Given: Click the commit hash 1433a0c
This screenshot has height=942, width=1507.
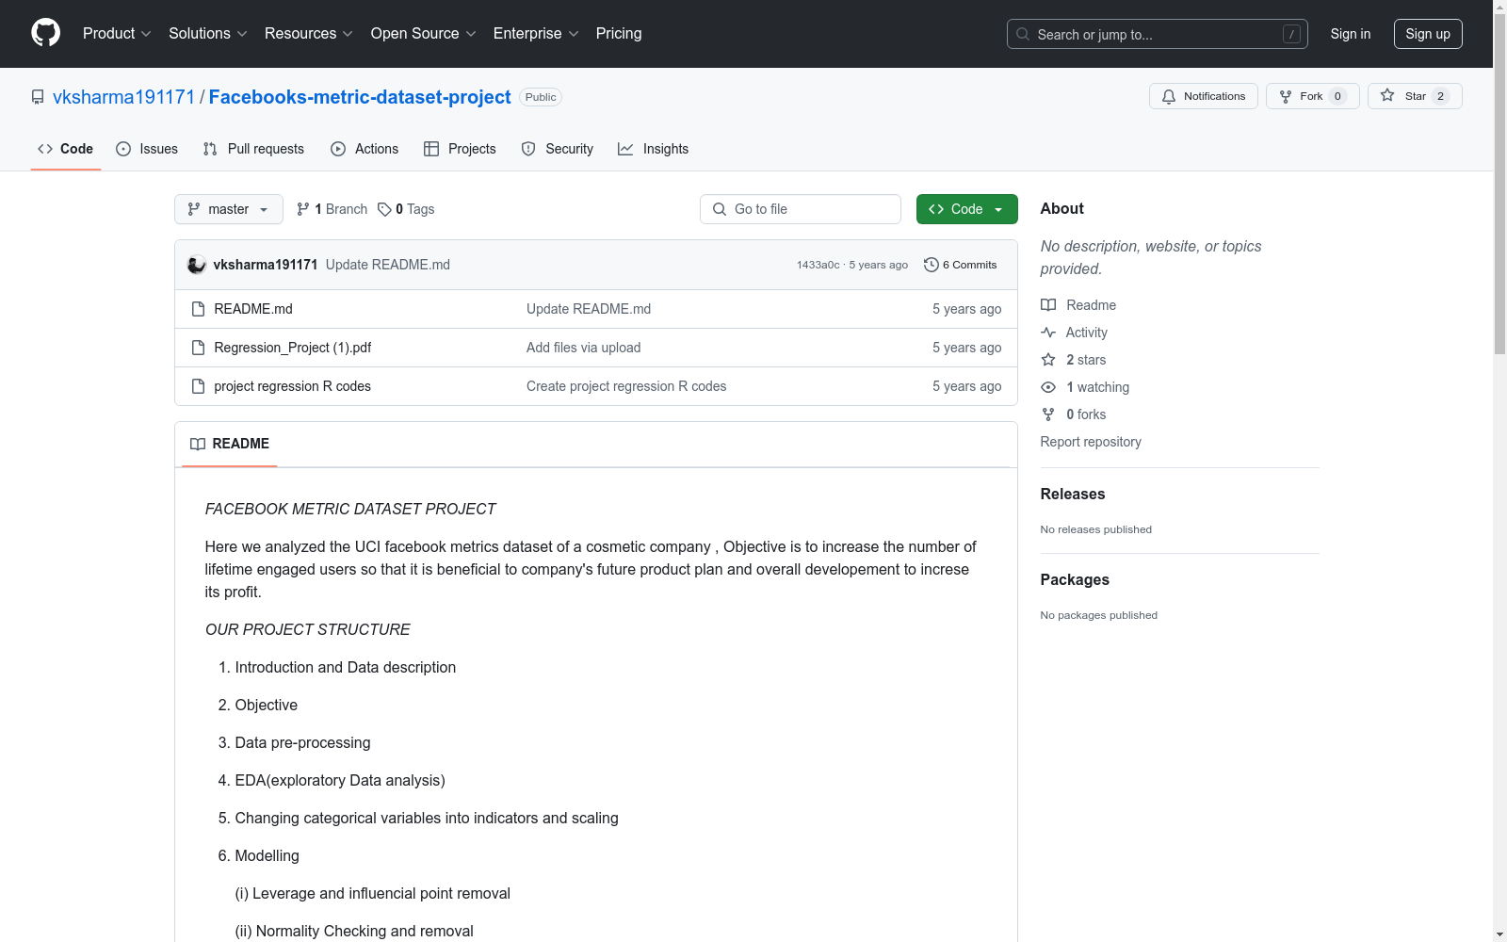Looking at the screenshot, I should pos(818,265).
